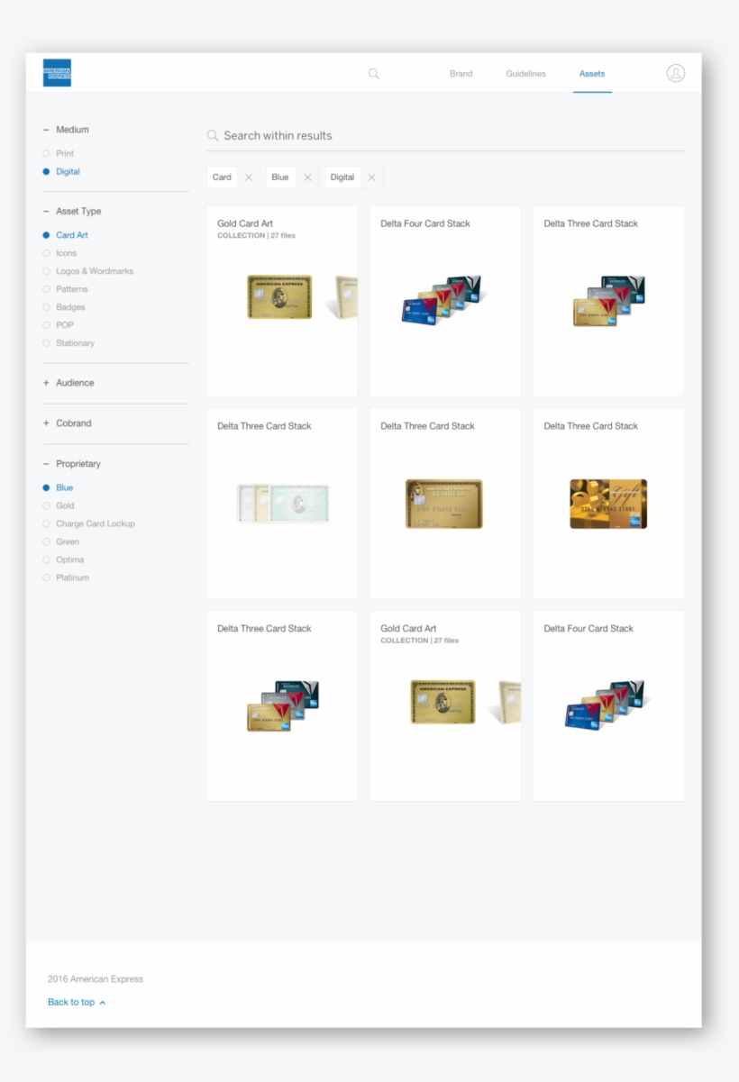Open the gold gift card thumbnail

[x=608, y=504]
